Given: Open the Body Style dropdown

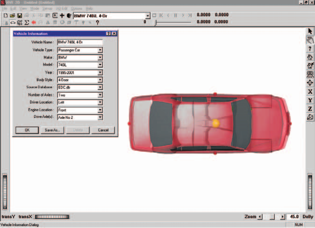Looking at the screenshot, I should (x=100, y=80).
